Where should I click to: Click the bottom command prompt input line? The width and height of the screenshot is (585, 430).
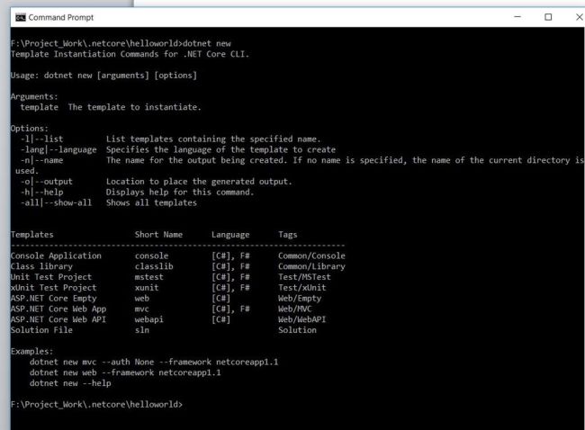(96, 405)
